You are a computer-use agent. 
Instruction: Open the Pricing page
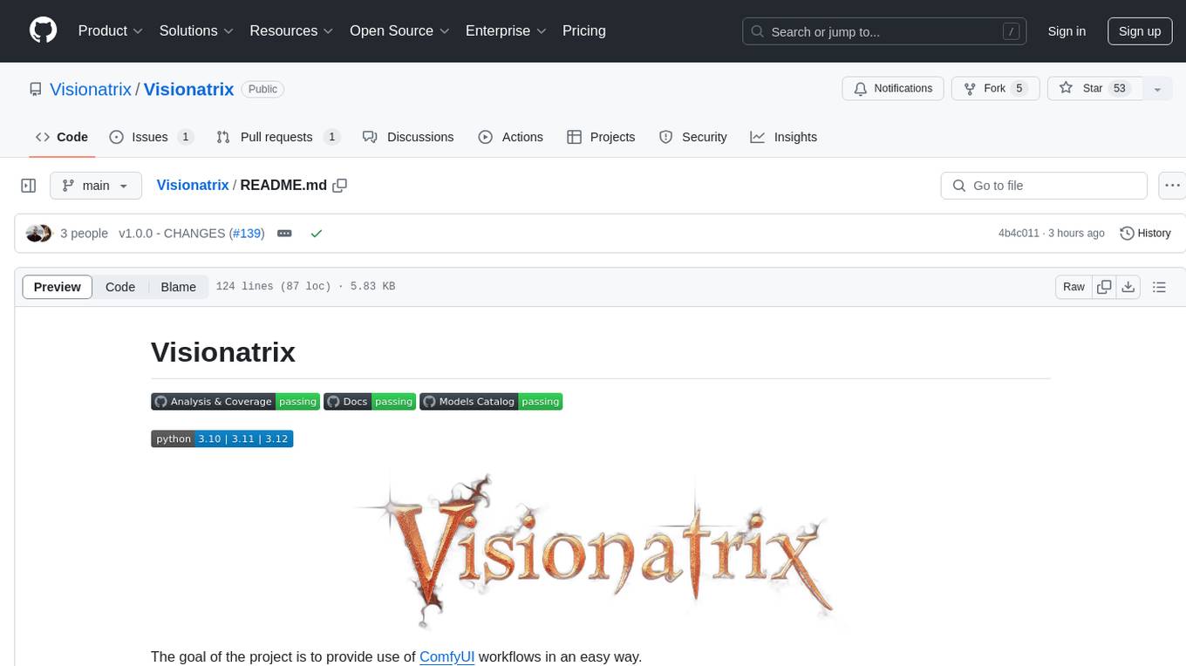[584, 31]
